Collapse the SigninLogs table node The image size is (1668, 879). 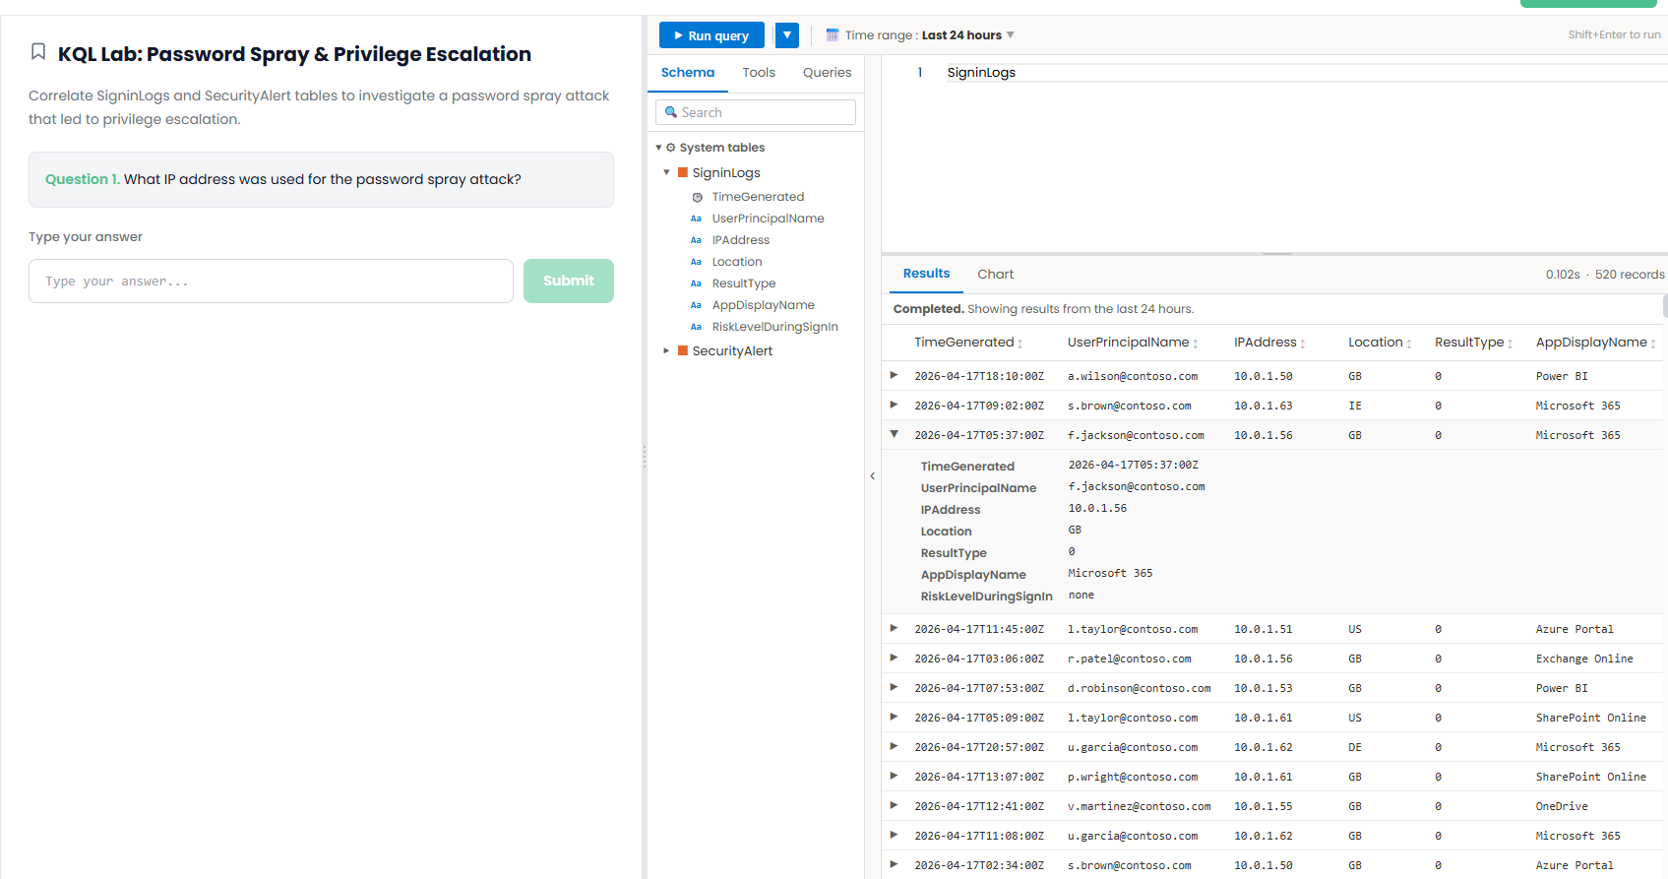(x=666, y=172)
